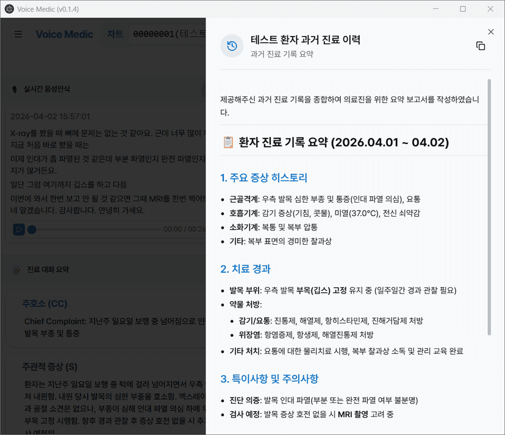Click the history clock icon in panel header
The width and height of the screenshot is (505, 435).
(x=232, y=46)
